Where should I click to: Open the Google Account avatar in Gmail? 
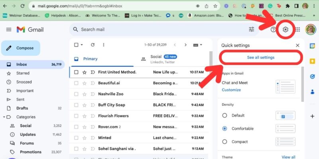(x=311, y=29)
